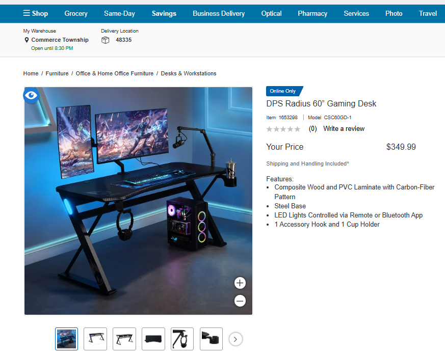
Task: Click the warehouse location pin icon
Action: [27, 40]
